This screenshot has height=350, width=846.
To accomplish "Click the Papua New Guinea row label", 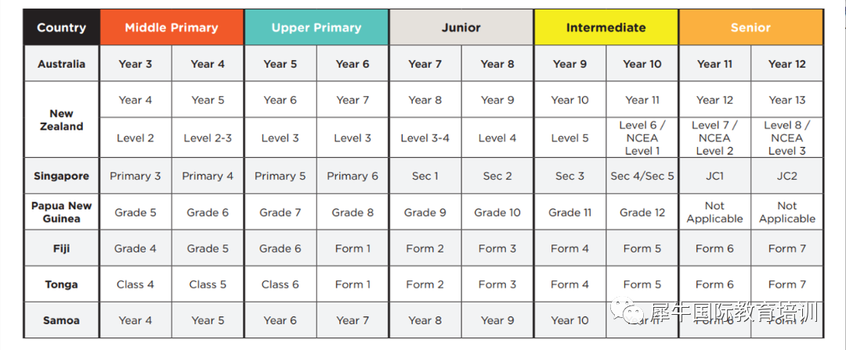I will [61, 212].
